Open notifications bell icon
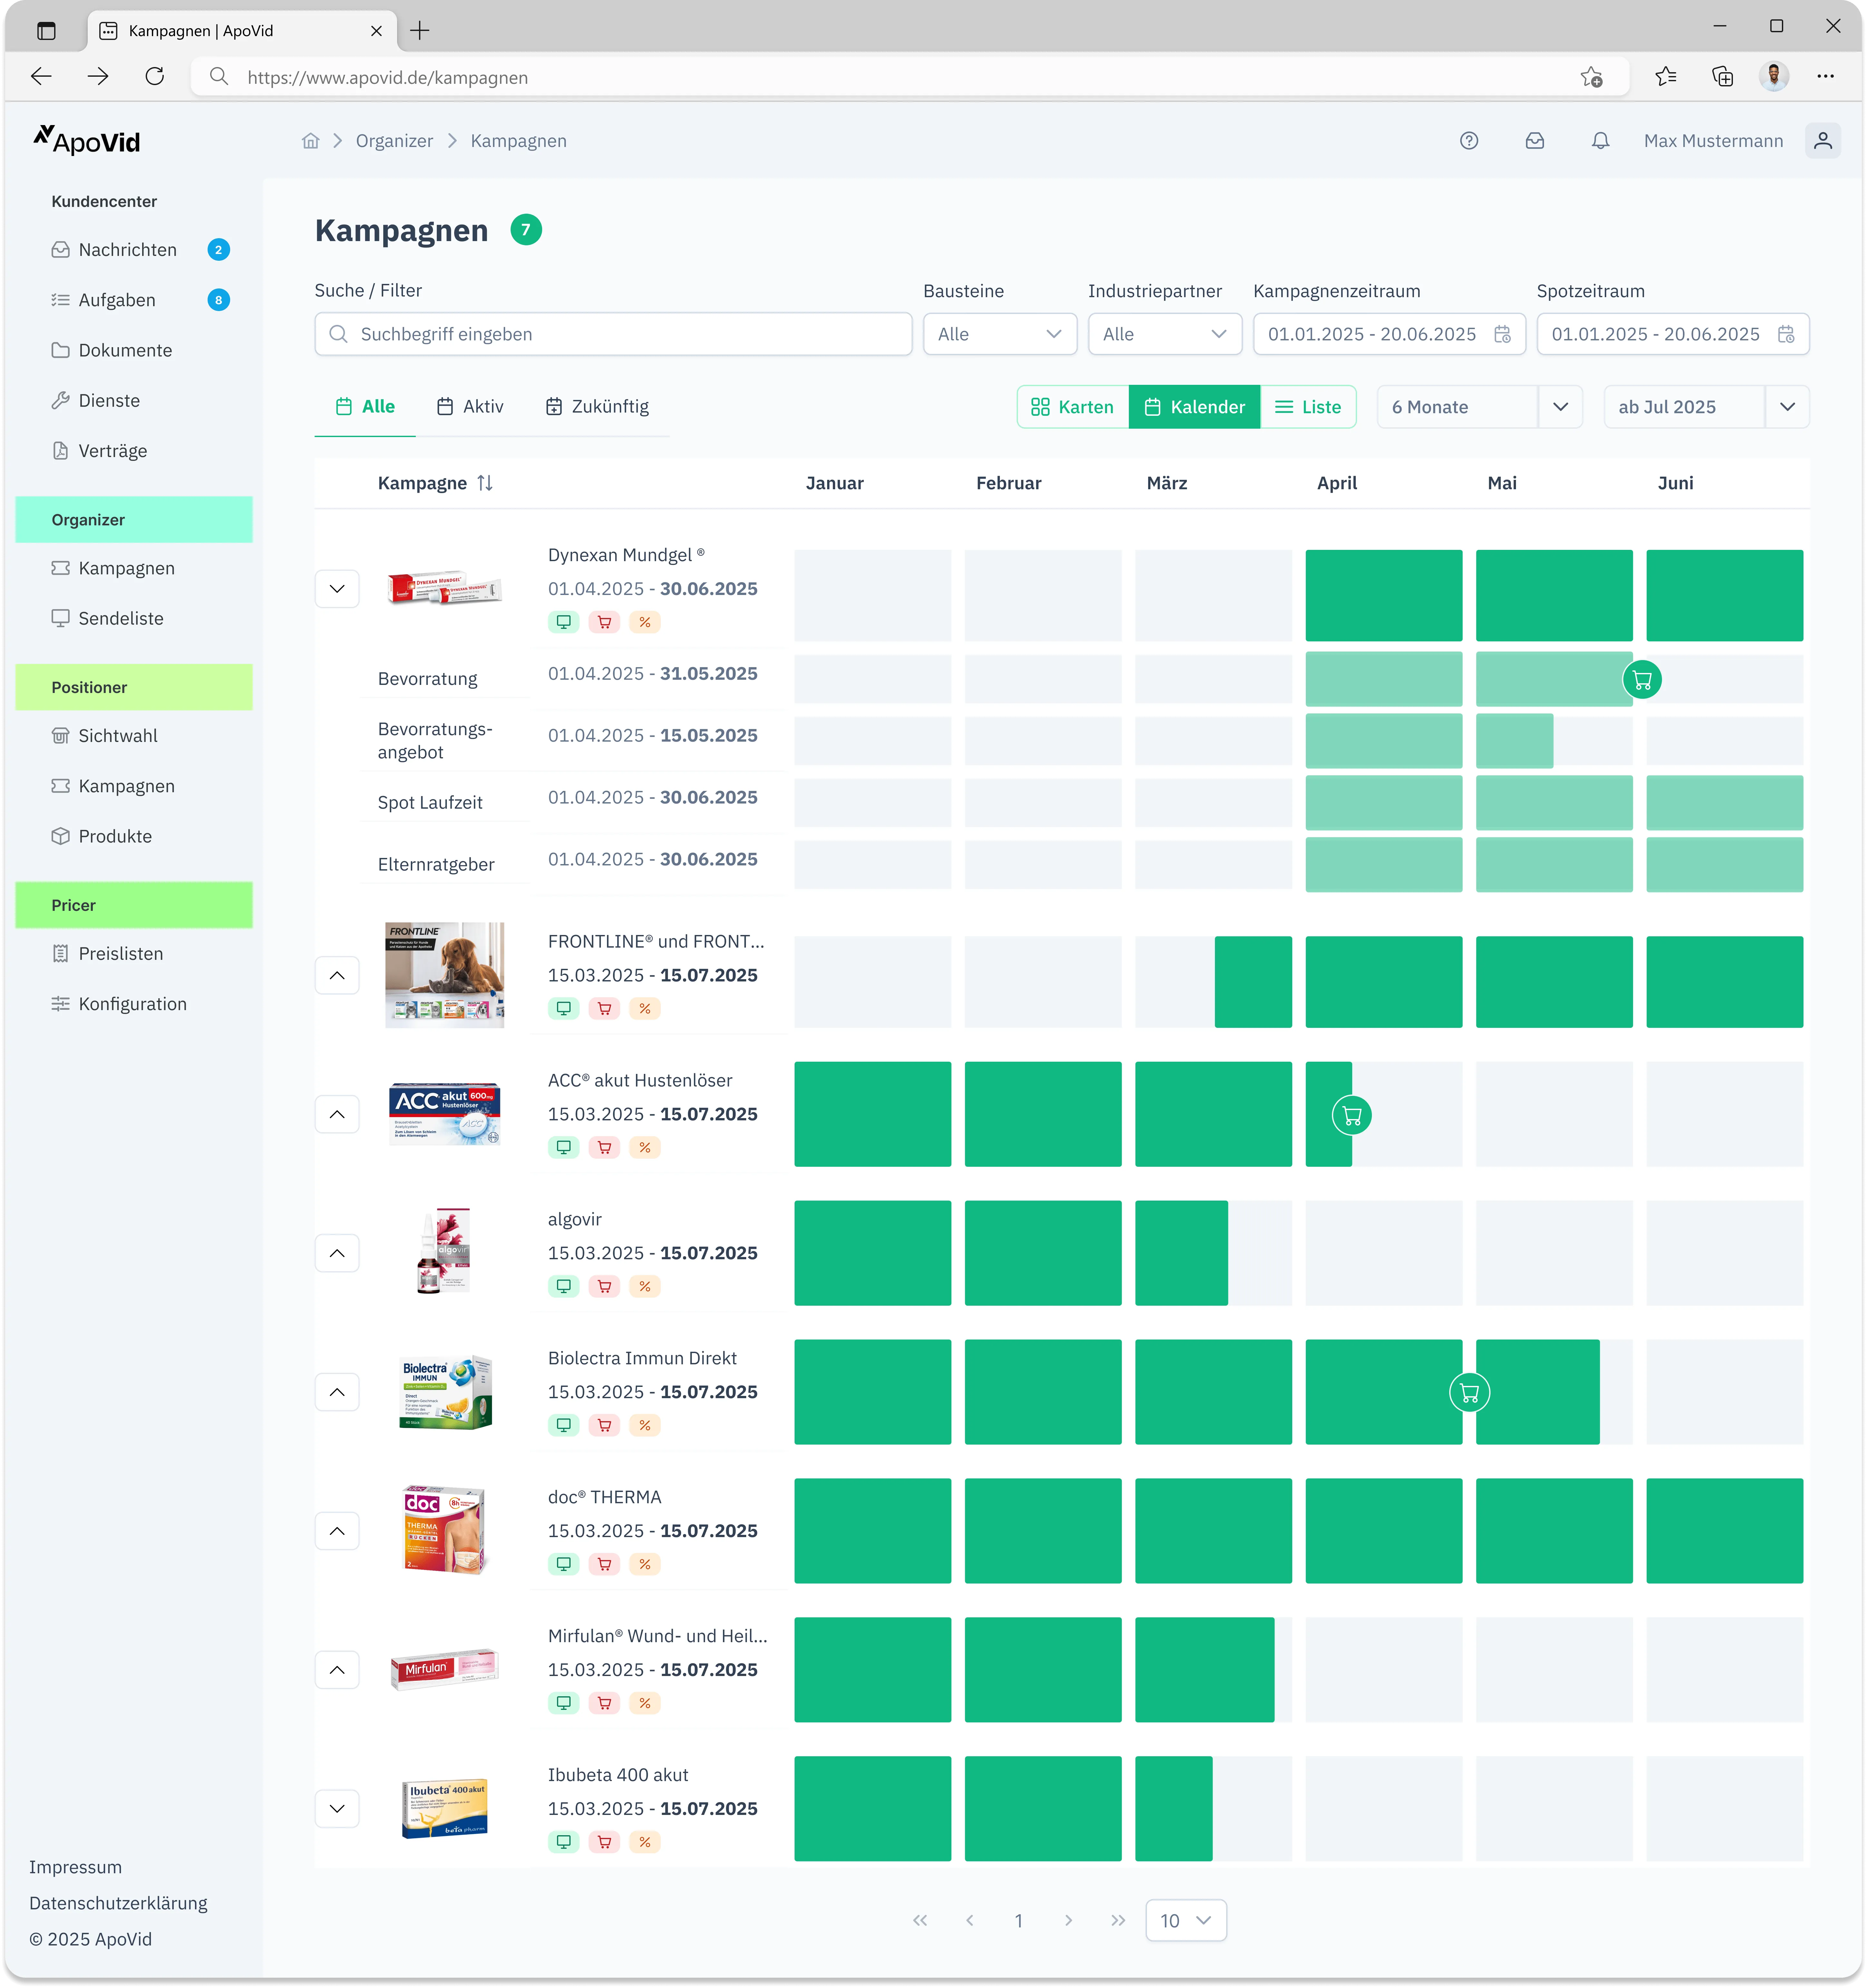Viewport: 1867px width, 1988px height. pyautogui.click(x=1600, y=141)
